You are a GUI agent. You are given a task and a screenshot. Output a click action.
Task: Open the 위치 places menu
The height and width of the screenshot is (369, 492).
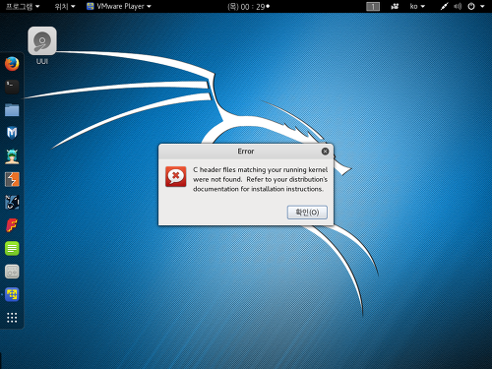click(x=65, y=6)
